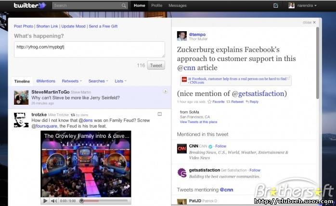Click the @getsatisfaction mention in the tweet

pos(258,94)
